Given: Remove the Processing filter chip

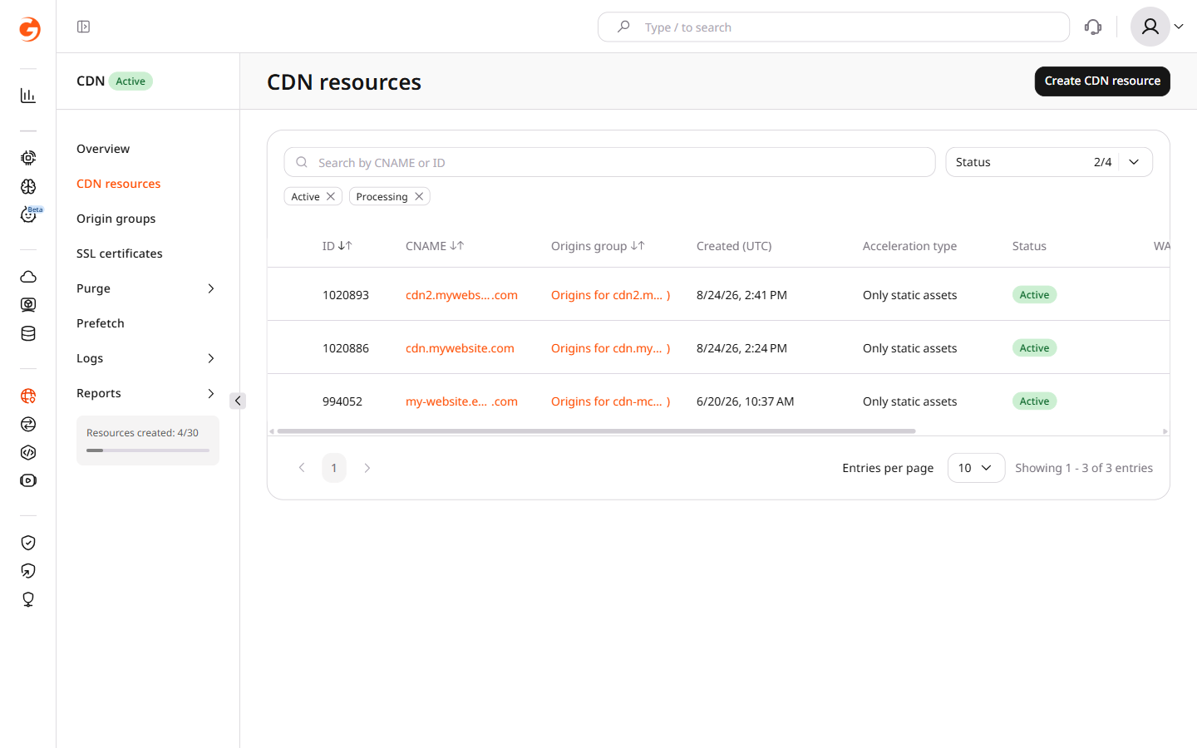Looking at the screenshot, I should pyautogui.click(x=419, y=196).
